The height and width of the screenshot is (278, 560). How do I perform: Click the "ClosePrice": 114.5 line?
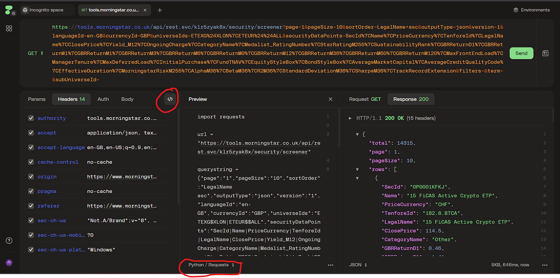point(413,231)
